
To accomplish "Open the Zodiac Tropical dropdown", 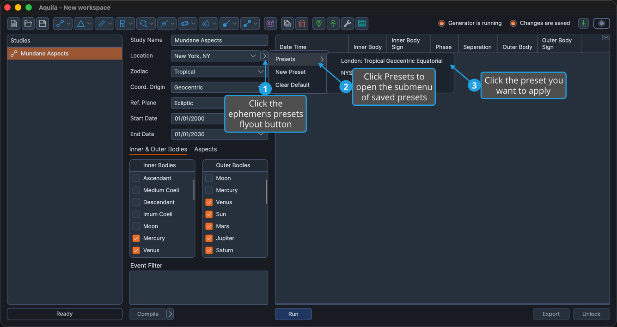I will click(219, 72).
